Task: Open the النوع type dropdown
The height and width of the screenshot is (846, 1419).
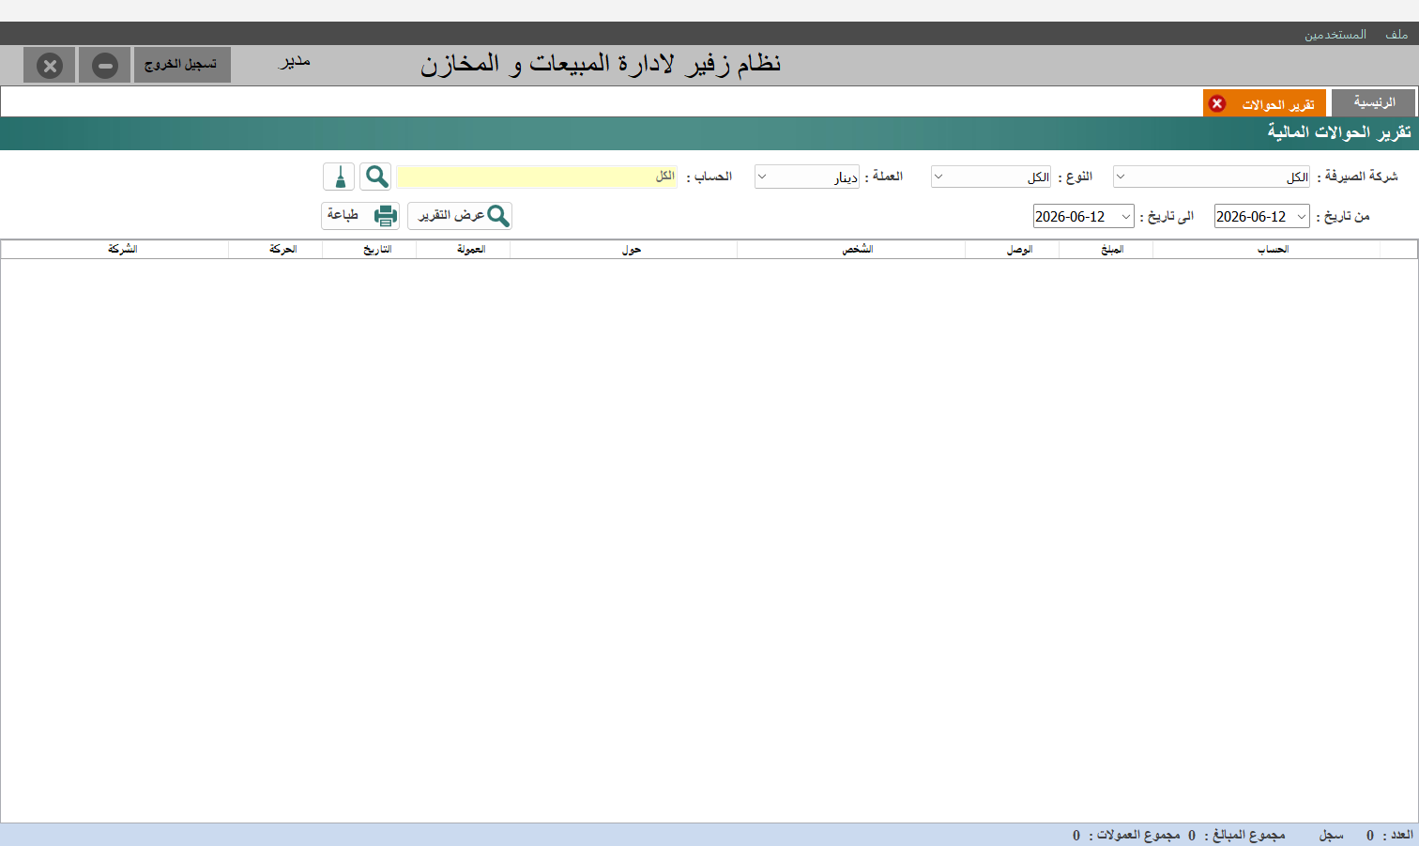Action: click(x=992, y=177)
